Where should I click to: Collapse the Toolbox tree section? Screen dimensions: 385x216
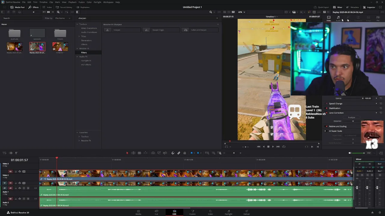[77, 24]
